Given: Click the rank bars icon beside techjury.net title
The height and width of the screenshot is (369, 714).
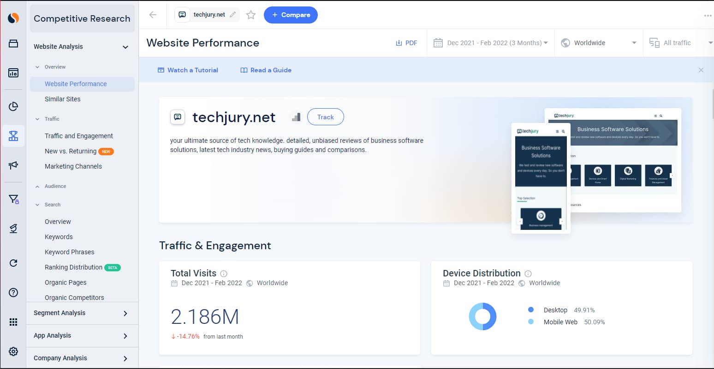Looking at the screenshot, I should [296, 117].
